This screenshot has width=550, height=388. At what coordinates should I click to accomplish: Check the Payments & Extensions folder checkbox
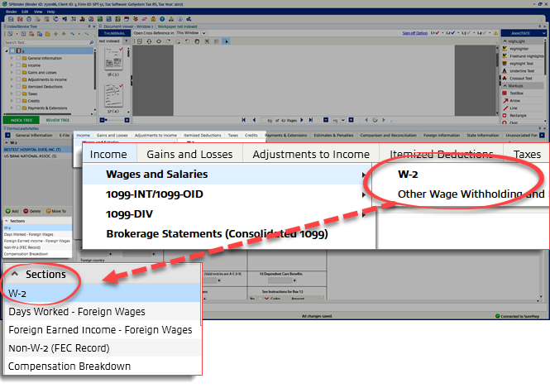click(x=18, y=108)
